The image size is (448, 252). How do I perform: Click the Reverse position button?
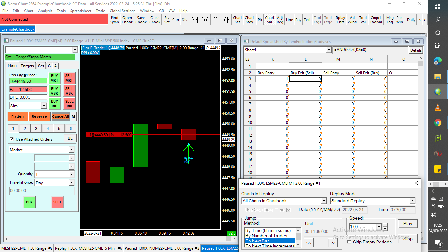pyautogui.click(x=39, y=116)
